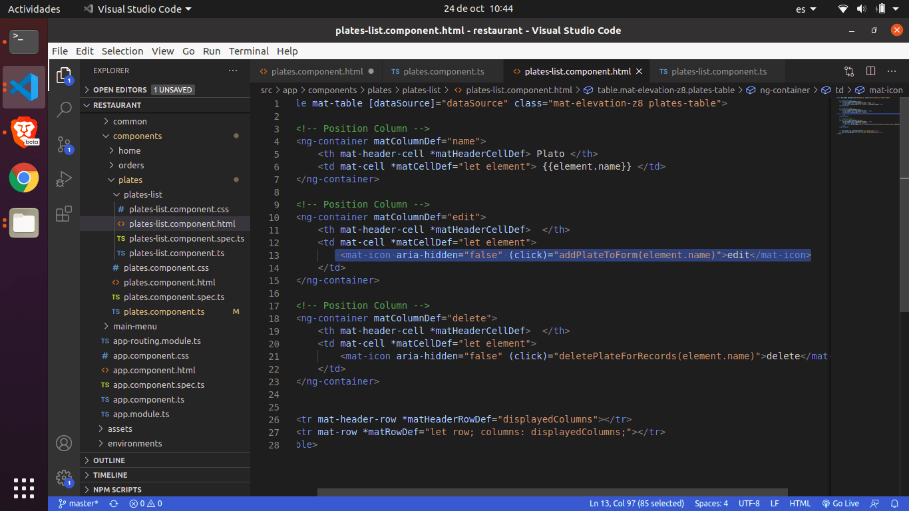
Task: Open the compare changes icon in editor toolbar
Action: (x=849, y=71)
